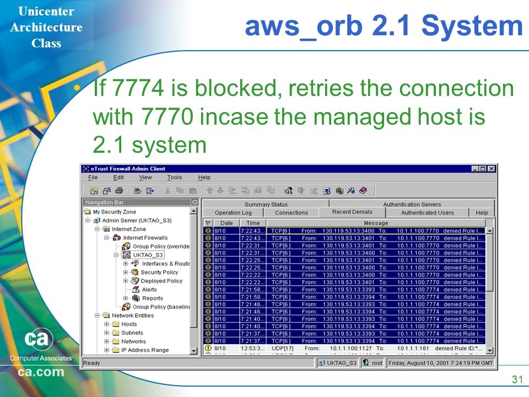Close the Navigation Bar panel
529x397 pixels.
coord(195,202)
